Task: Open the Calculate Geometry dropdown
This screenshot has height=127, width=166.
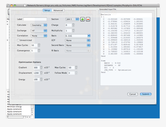Action: click(x=39, y=25)
